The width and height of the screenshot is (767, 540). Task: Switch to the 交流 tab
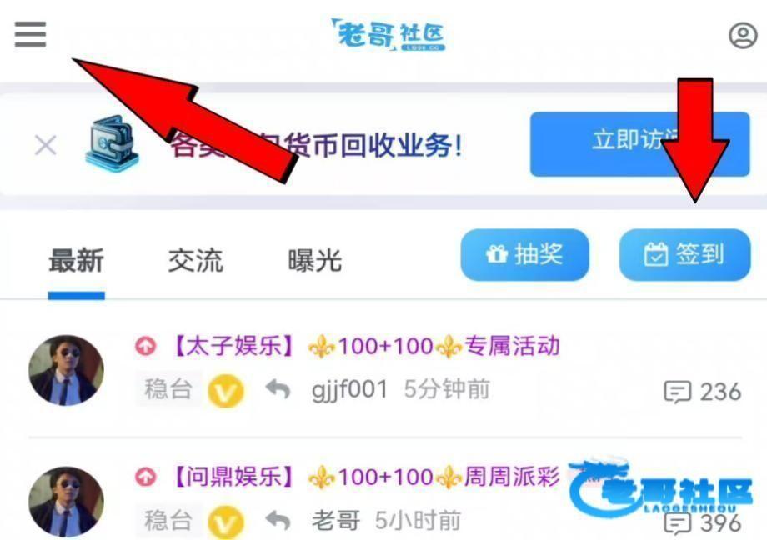click(196, 260)
